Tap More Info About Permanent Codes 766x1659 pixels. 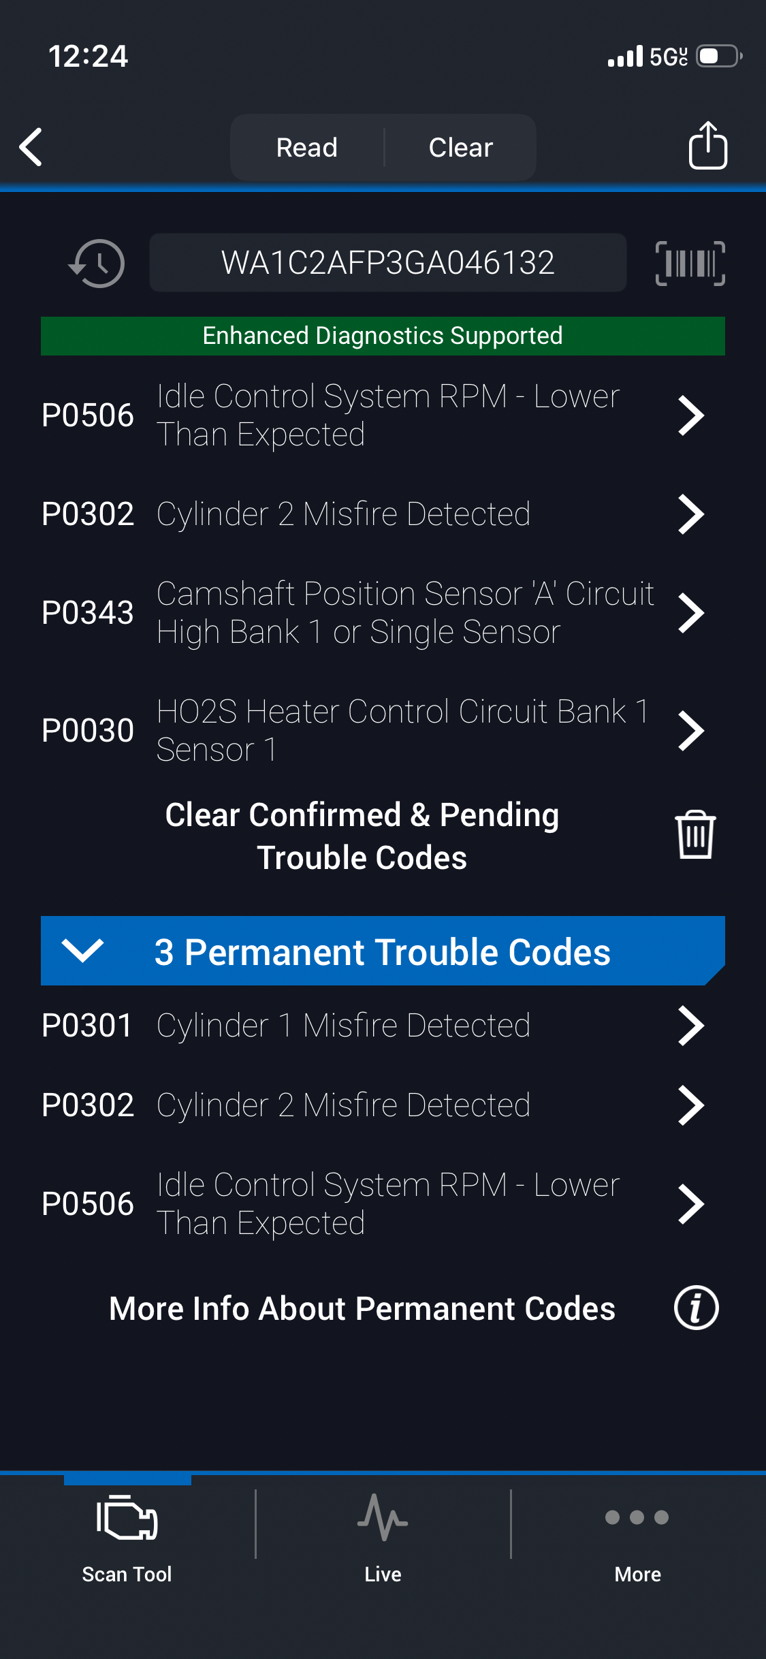[x=362, y=1308]
